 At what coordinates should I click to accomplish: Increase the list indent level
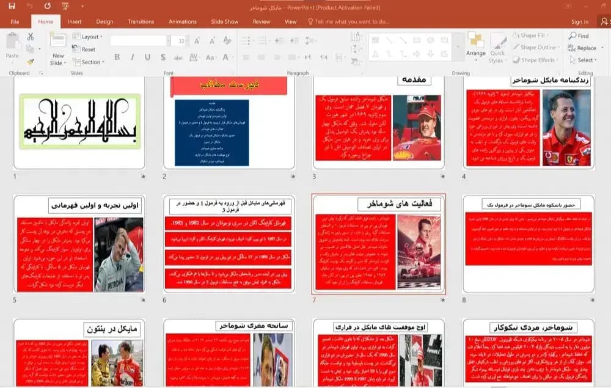295,40
